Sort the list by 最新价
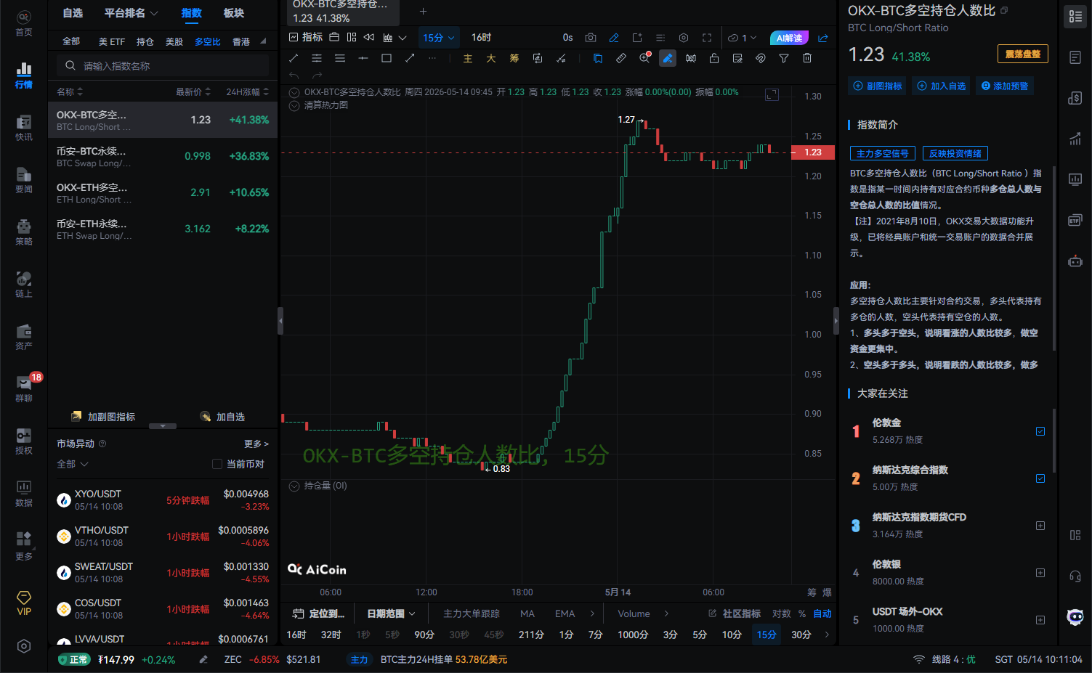The width and height of the screenshot is (1092, 673). (193, 91)
